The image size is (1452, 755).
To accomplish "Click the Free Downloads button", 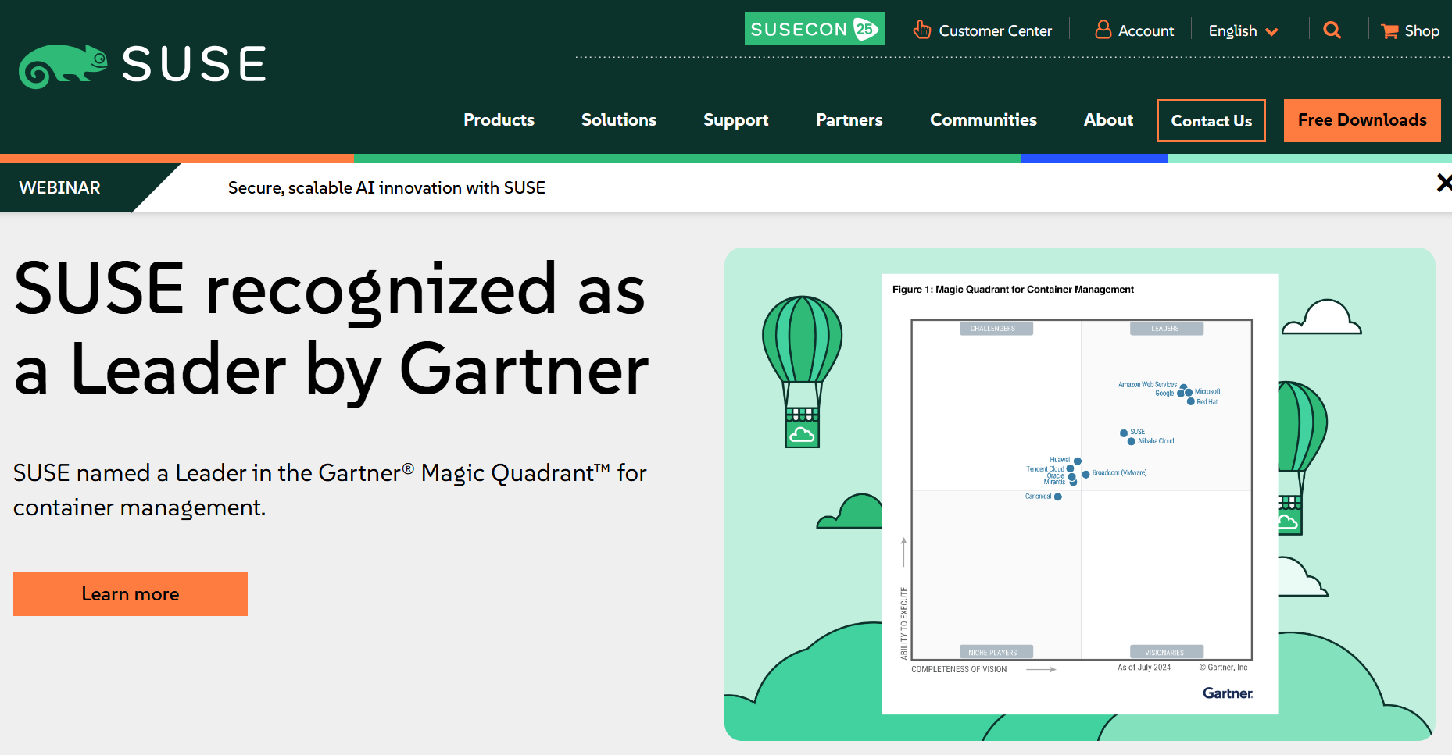I will click(x=1361, y=120).
